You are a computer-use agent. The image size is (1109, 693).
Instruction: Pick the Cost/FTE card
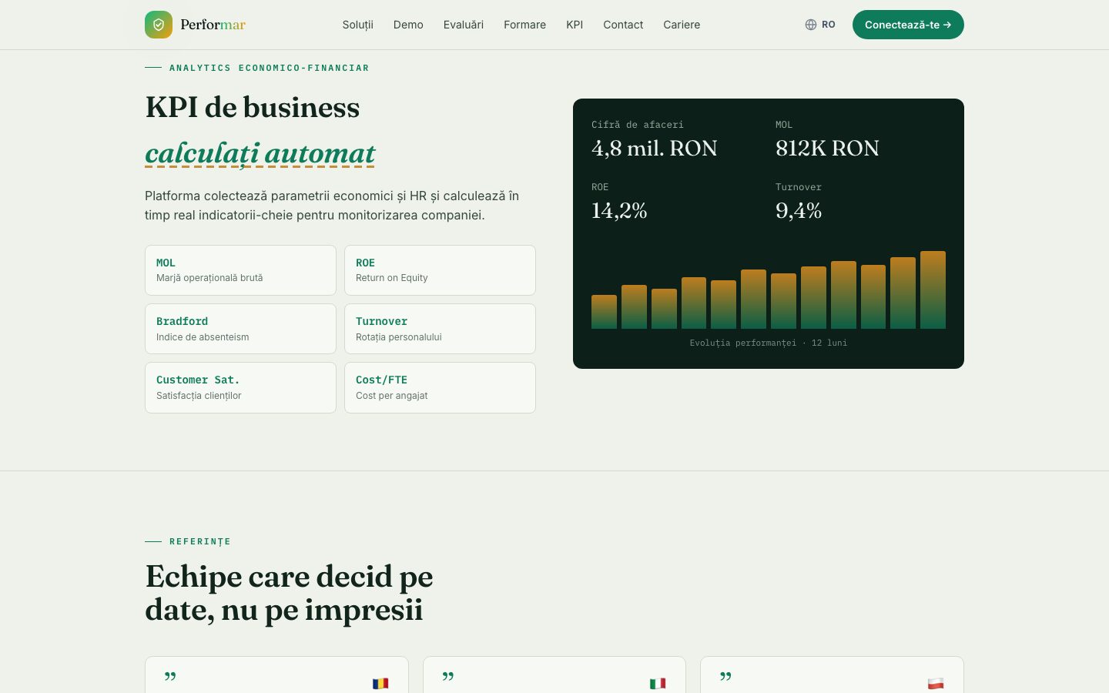[x=440, y=387]
